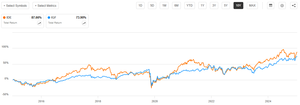Choose the 3Y time range
The image size is (300, 105).
tap(214, 6)
